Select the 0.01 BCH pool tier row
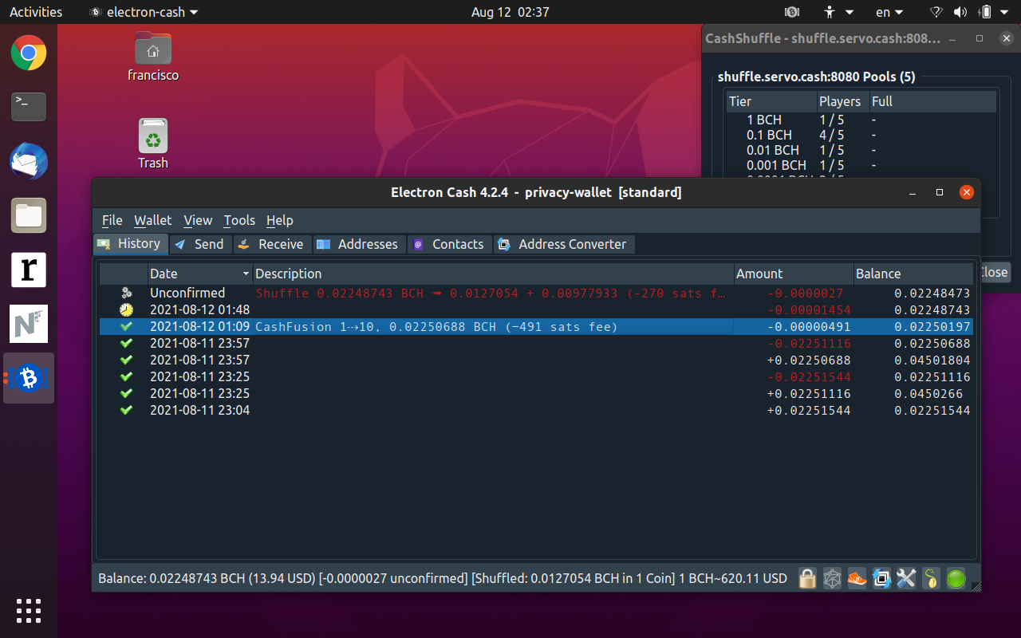1021x638 pixels. [861, 150]
